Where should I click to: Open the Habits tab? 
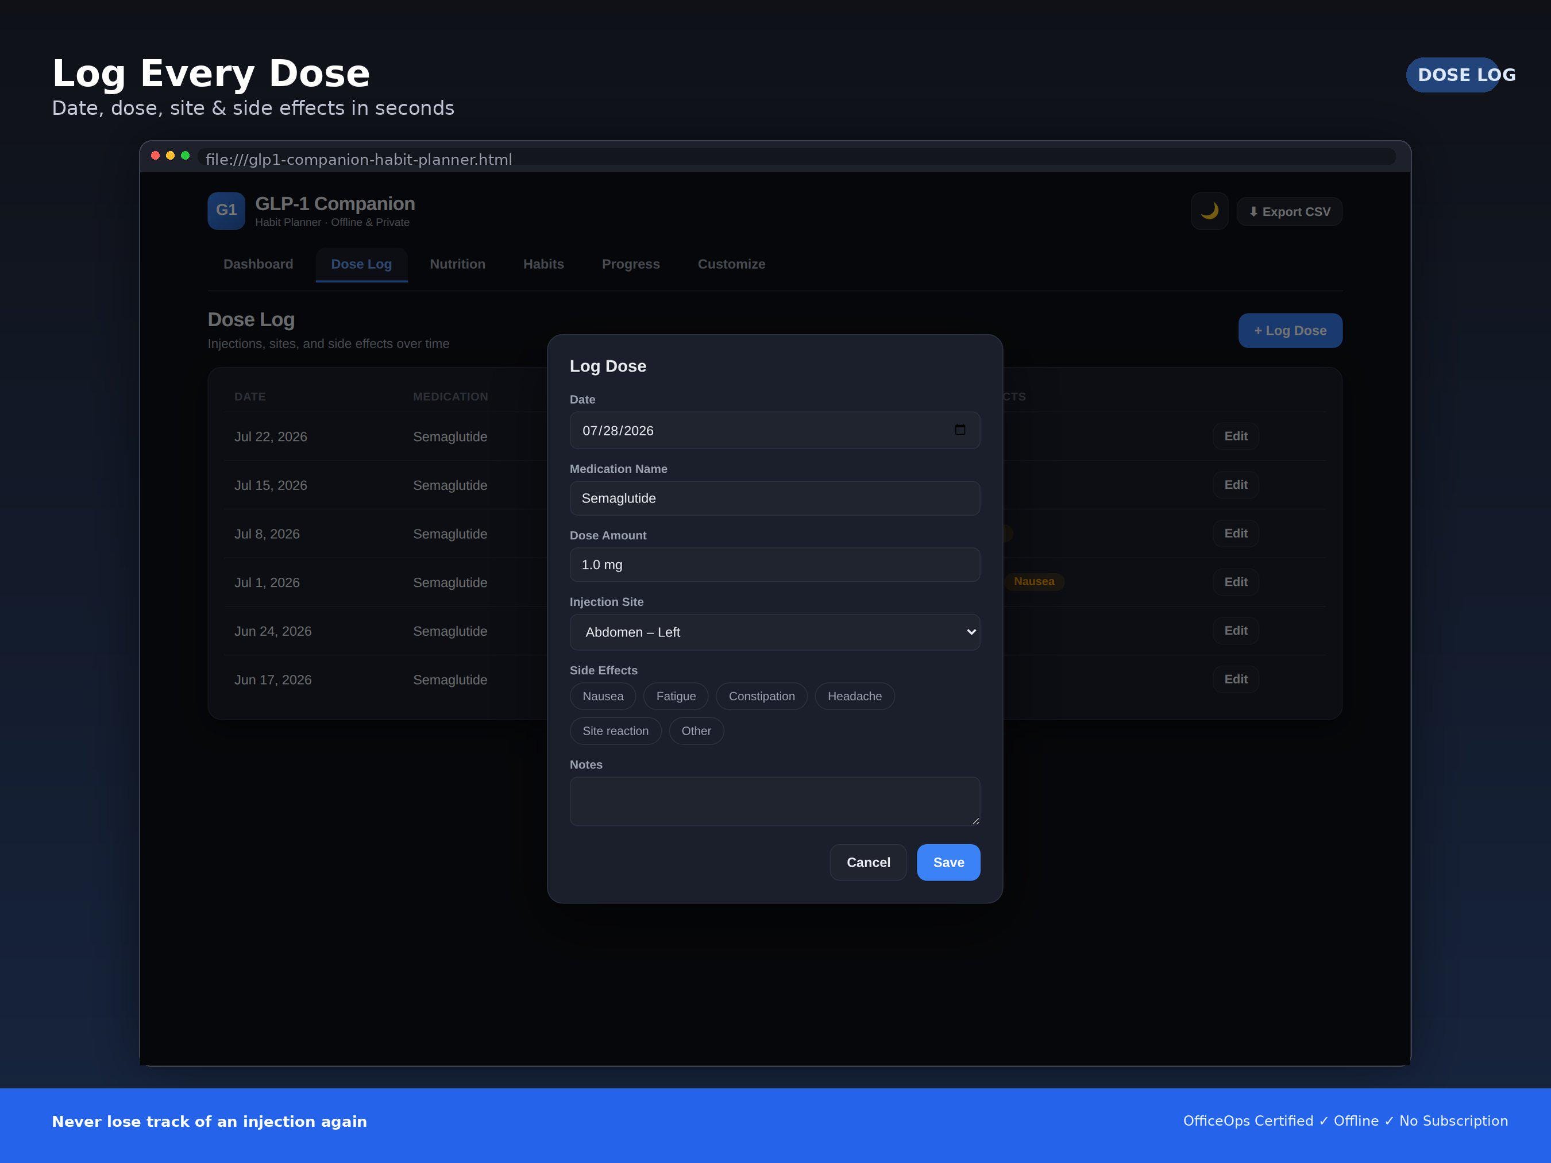coord(543,264)
